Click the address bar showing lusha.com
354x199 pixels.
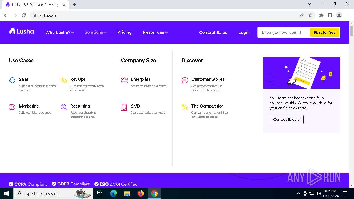pyautogui.click(x=166, y=15)
